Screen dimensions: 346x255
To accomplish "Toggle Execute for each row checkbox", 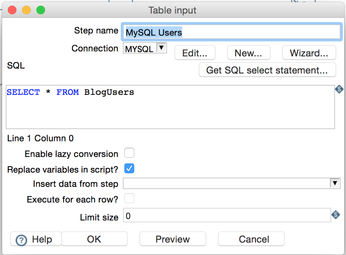I will (129, 198).
